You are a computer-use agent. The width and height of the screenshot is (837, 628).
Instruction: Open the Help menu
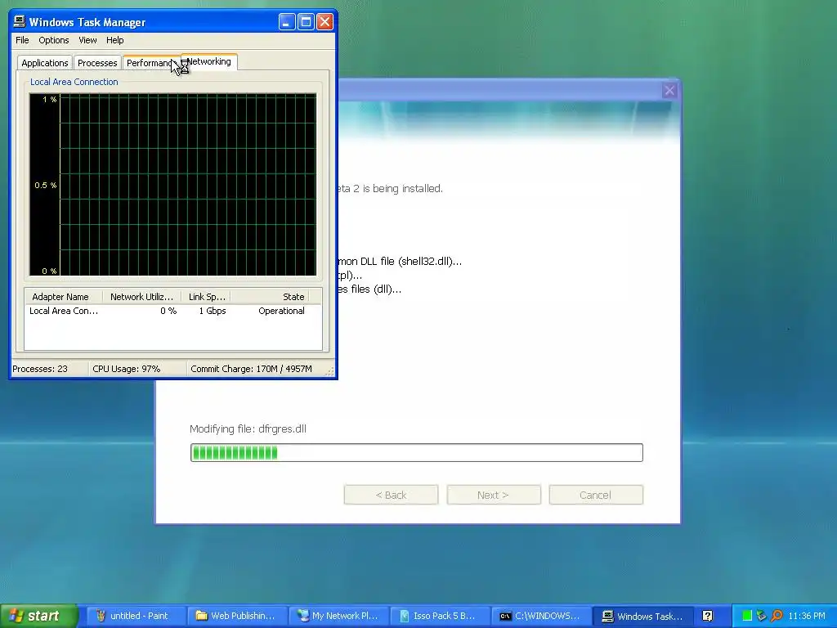tap(114, 40)
